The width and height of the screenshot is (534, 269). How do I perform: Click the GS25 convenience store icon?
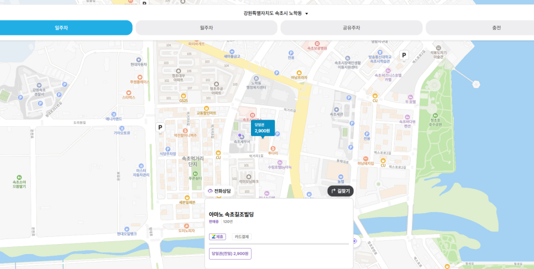[x=184, y=96]
